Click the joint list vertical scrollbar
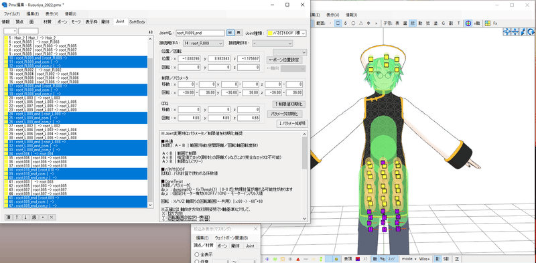Screen dimensions: 536x263 coord(151,121)
